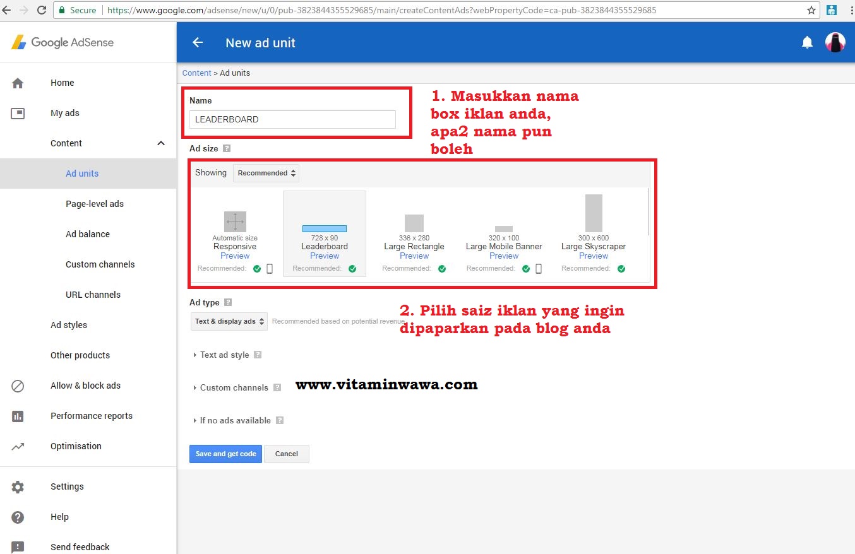Preview the Responsive ad size
855x554 pixels.
235,256
